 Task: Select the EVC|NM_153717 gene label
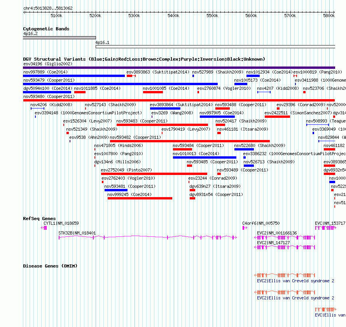tap(330, 223)
